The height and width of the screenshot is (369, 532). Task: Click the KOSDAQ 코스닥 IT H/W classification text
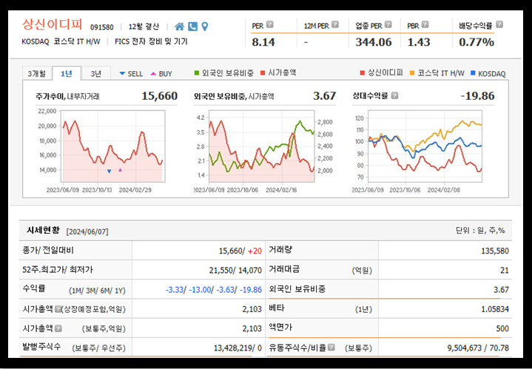click(61, 41)
